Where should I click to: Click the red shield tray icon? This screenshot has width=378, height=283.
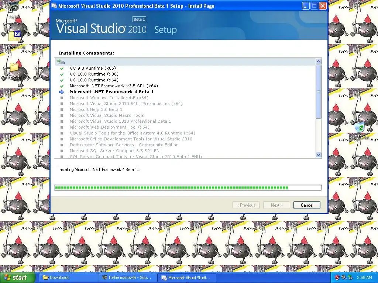point(337,277)
